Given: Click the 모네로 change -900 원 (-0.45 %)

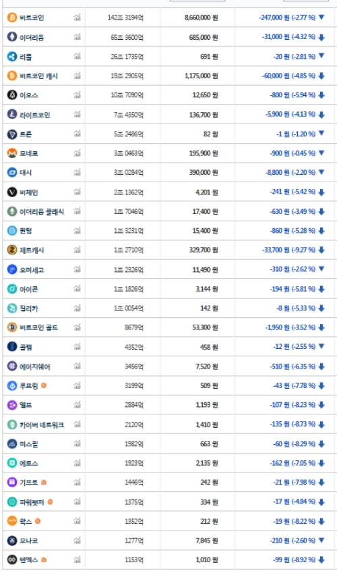Looking at the screenshot, I should (293, 153).
